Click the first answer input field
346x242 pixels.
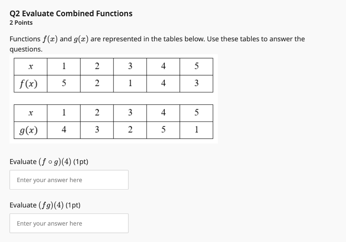pos(69,180)
